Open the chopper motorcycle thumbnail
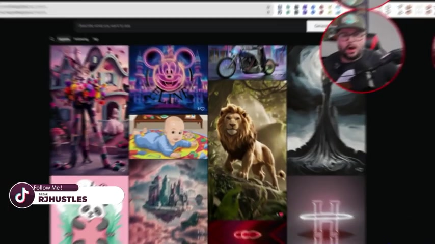Screen dimensions: 435x244 pyautogui.click(x=247, y=63)
